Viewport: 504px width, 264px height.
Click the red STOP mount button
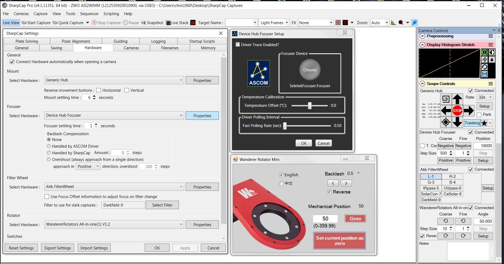click(x=457, y=111)
